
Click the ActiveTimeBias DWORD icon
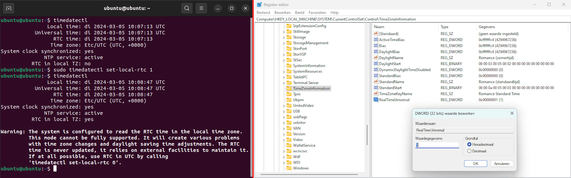click(376, 40)
